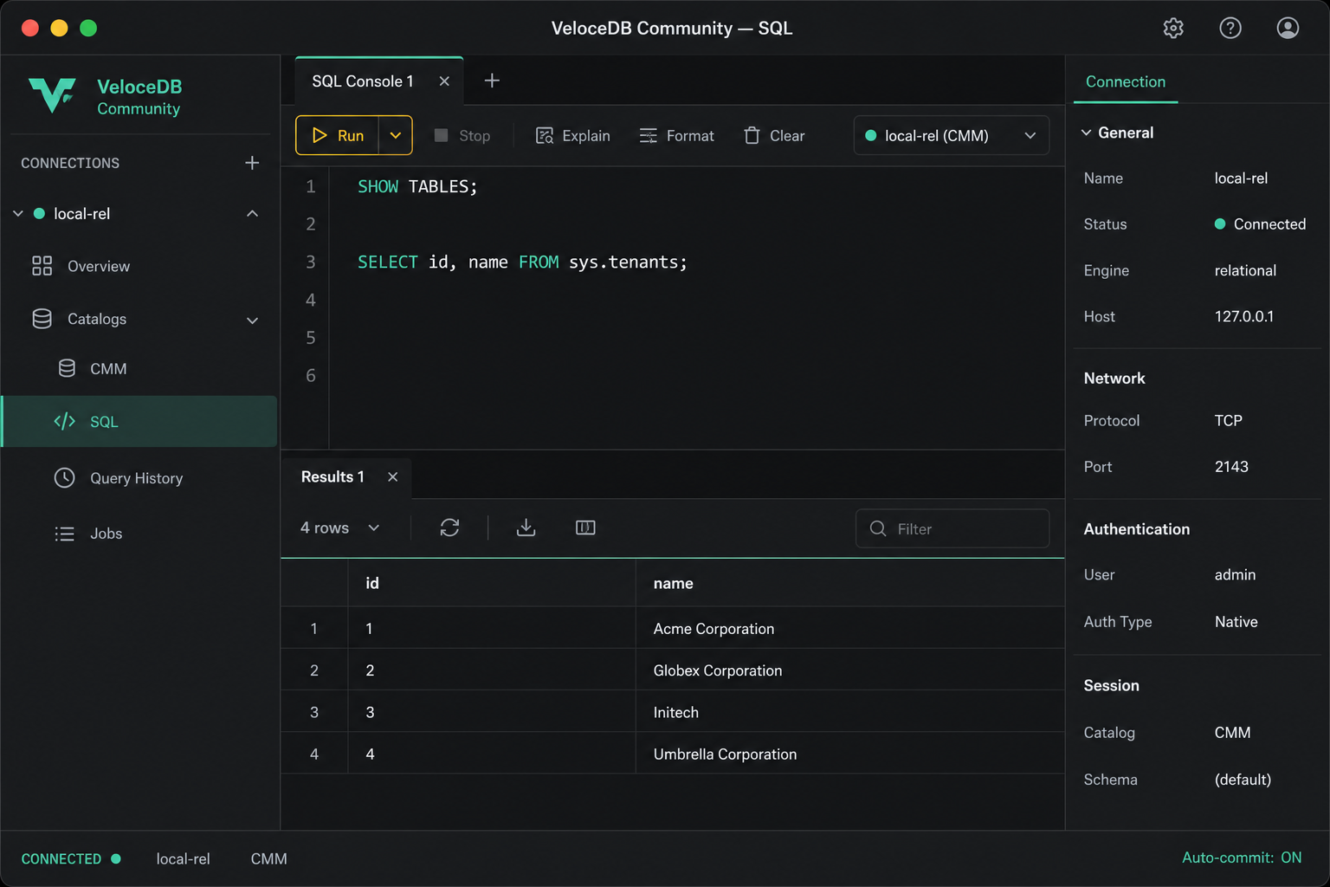Close the SQL Console 1 tab

[444, 81]
